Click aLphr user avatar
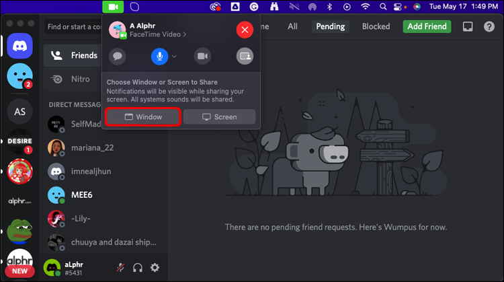This screenshot has height=282, width=504. pos(52,267)
